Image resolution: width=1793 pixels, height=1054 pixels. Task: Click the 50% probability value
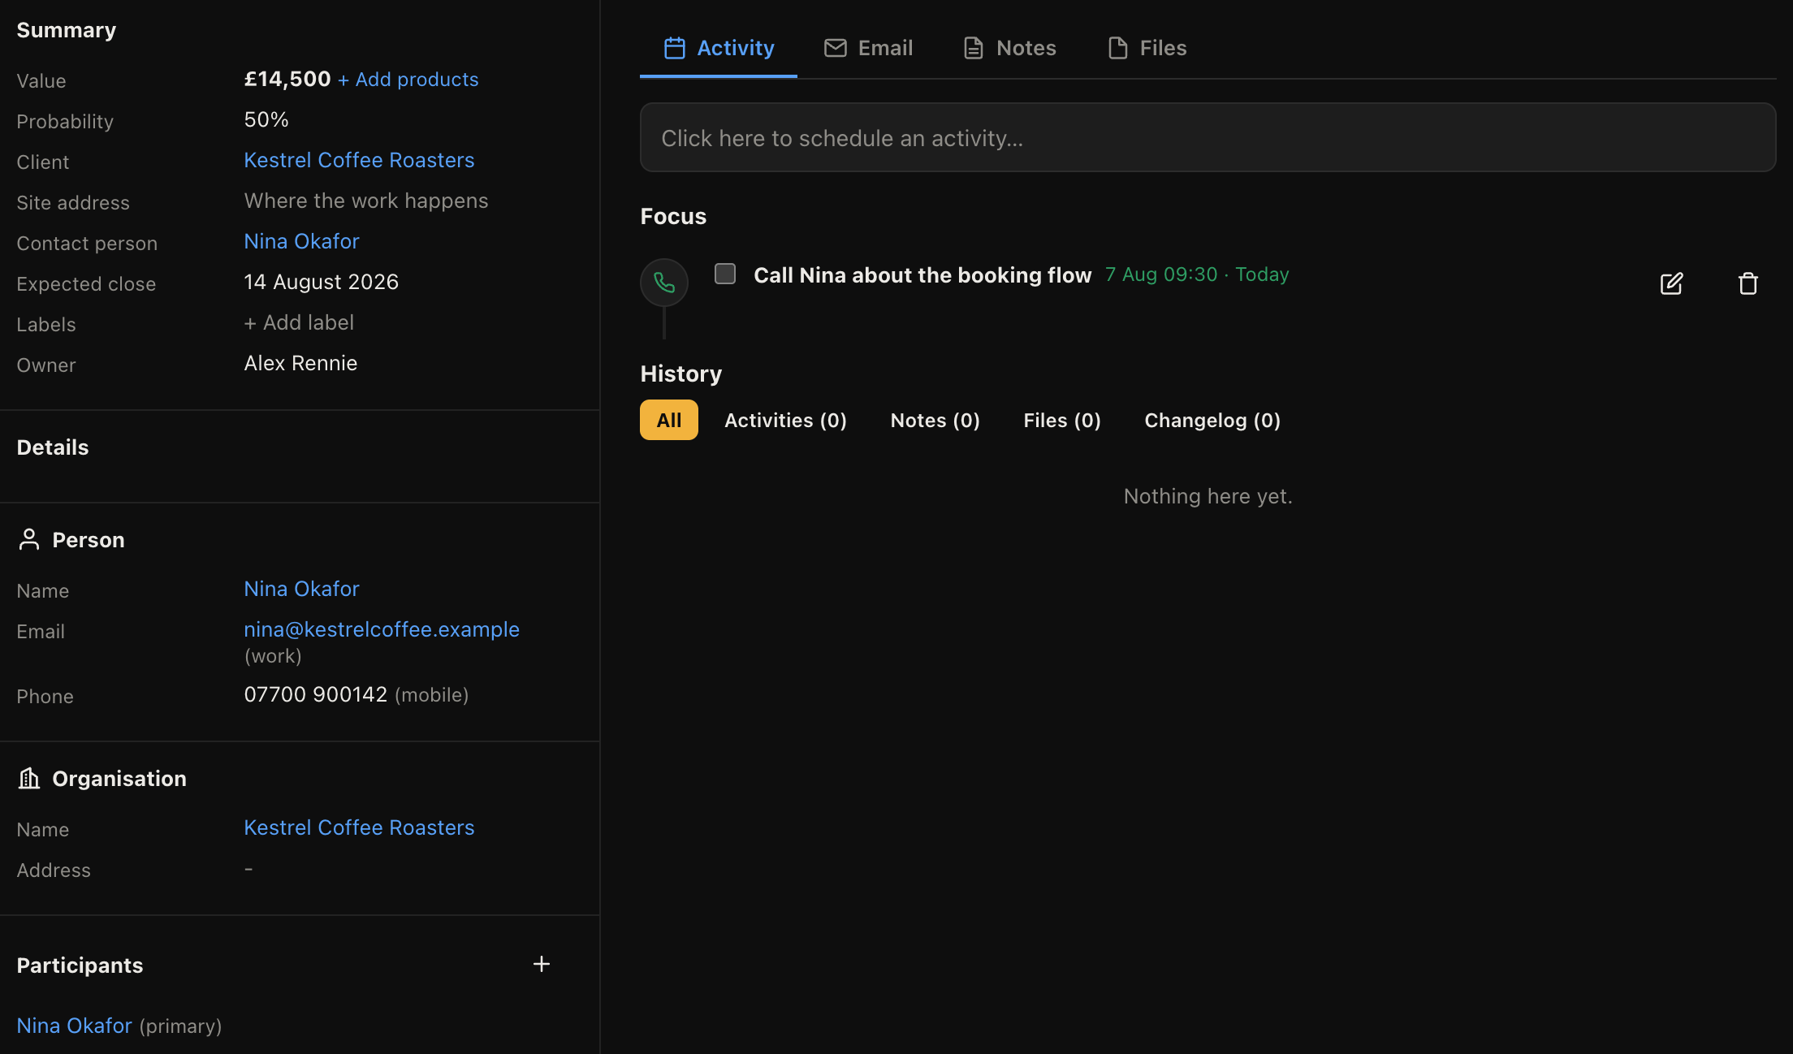coord(266,119)
